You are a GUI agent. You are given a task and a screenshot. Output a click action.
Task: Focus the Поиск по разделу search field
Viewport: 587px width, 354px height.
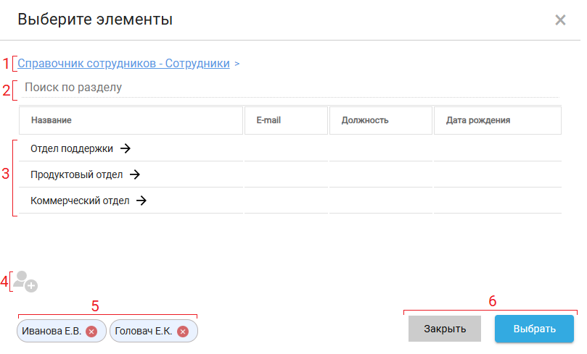[x=290, y=88]
